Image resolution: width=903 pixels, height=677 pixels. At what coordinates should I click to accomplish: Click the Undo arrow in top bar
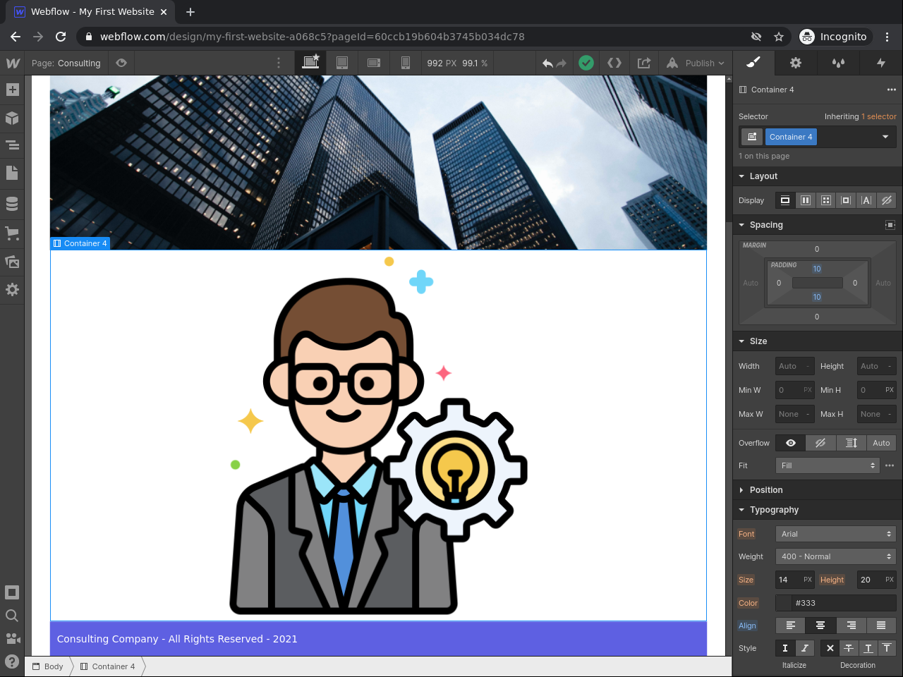click(547, 63)
